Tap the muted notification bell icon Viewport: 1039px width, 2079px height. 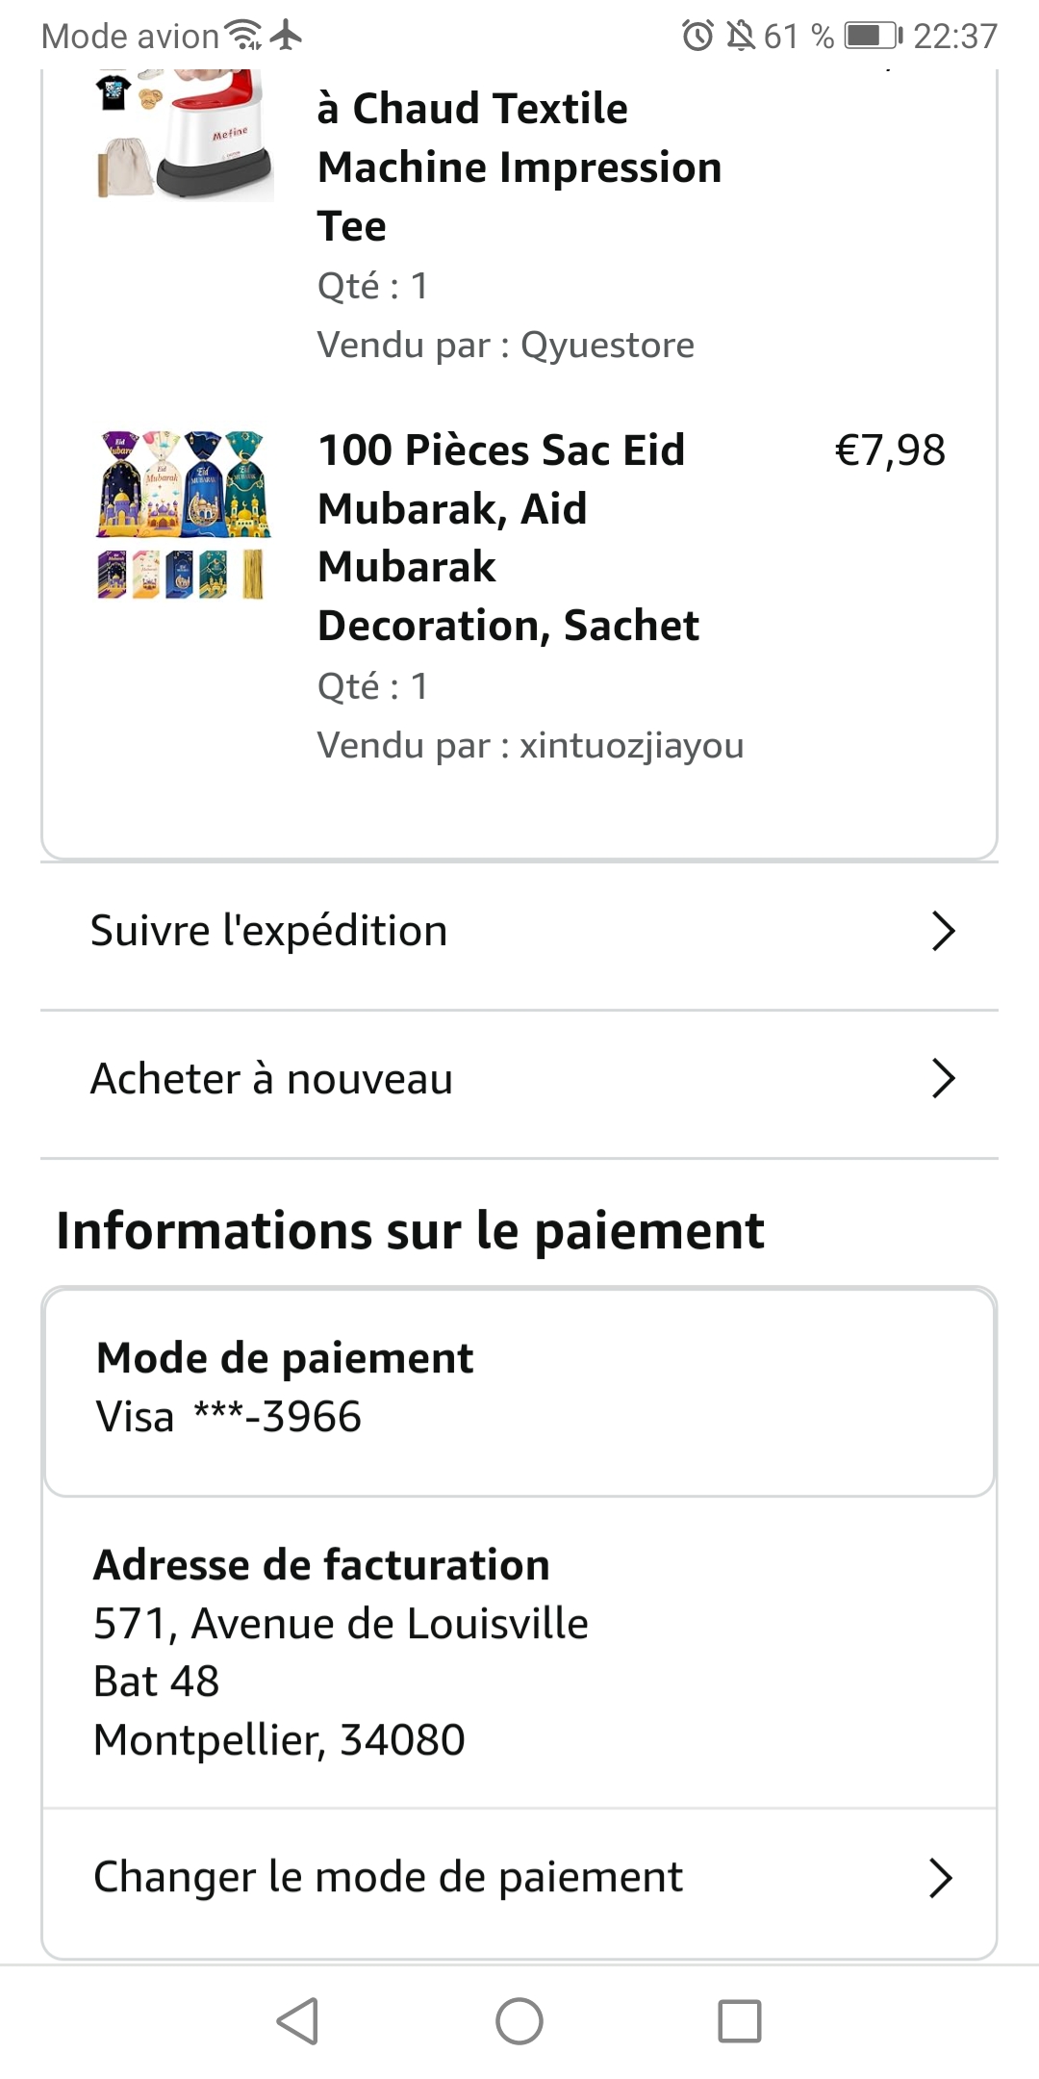pyautogui.click(x=740, y=37)
